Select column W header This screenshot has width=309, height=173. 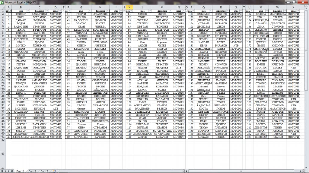(278, 7)
